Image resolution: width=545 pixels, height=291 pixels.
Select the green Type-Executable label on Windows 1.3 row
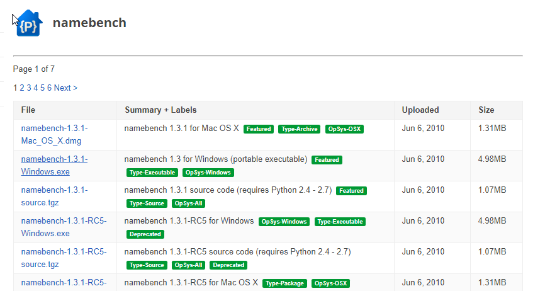pyautogui.click(x=152, y=173)
